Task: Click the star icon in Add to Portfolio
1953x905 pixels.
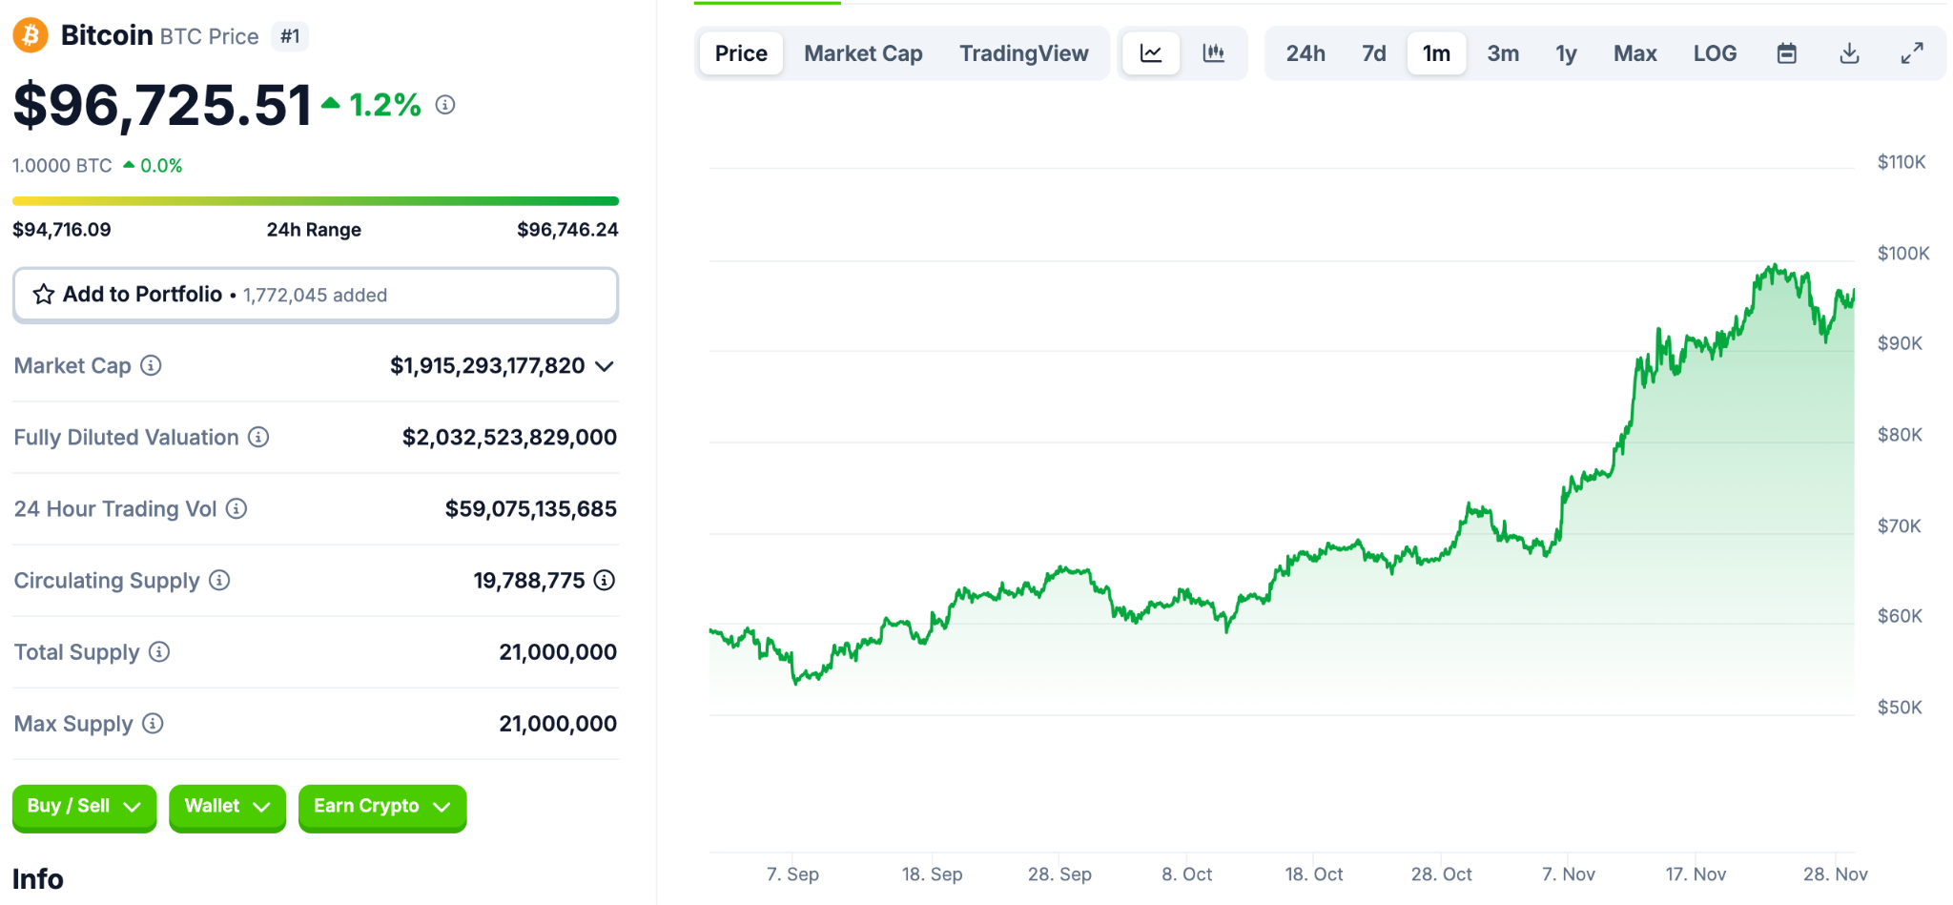Action: [x=44, y=295]
